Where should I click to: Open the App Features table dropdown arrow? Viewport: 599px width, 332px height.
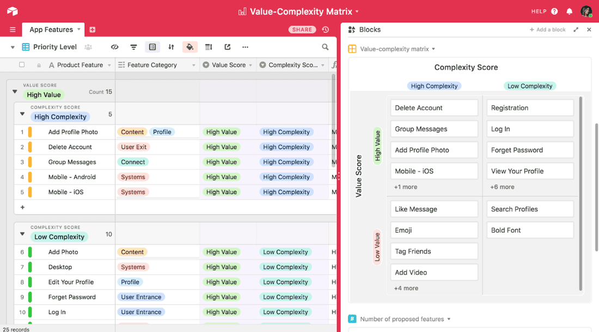[x=79, y=29]
